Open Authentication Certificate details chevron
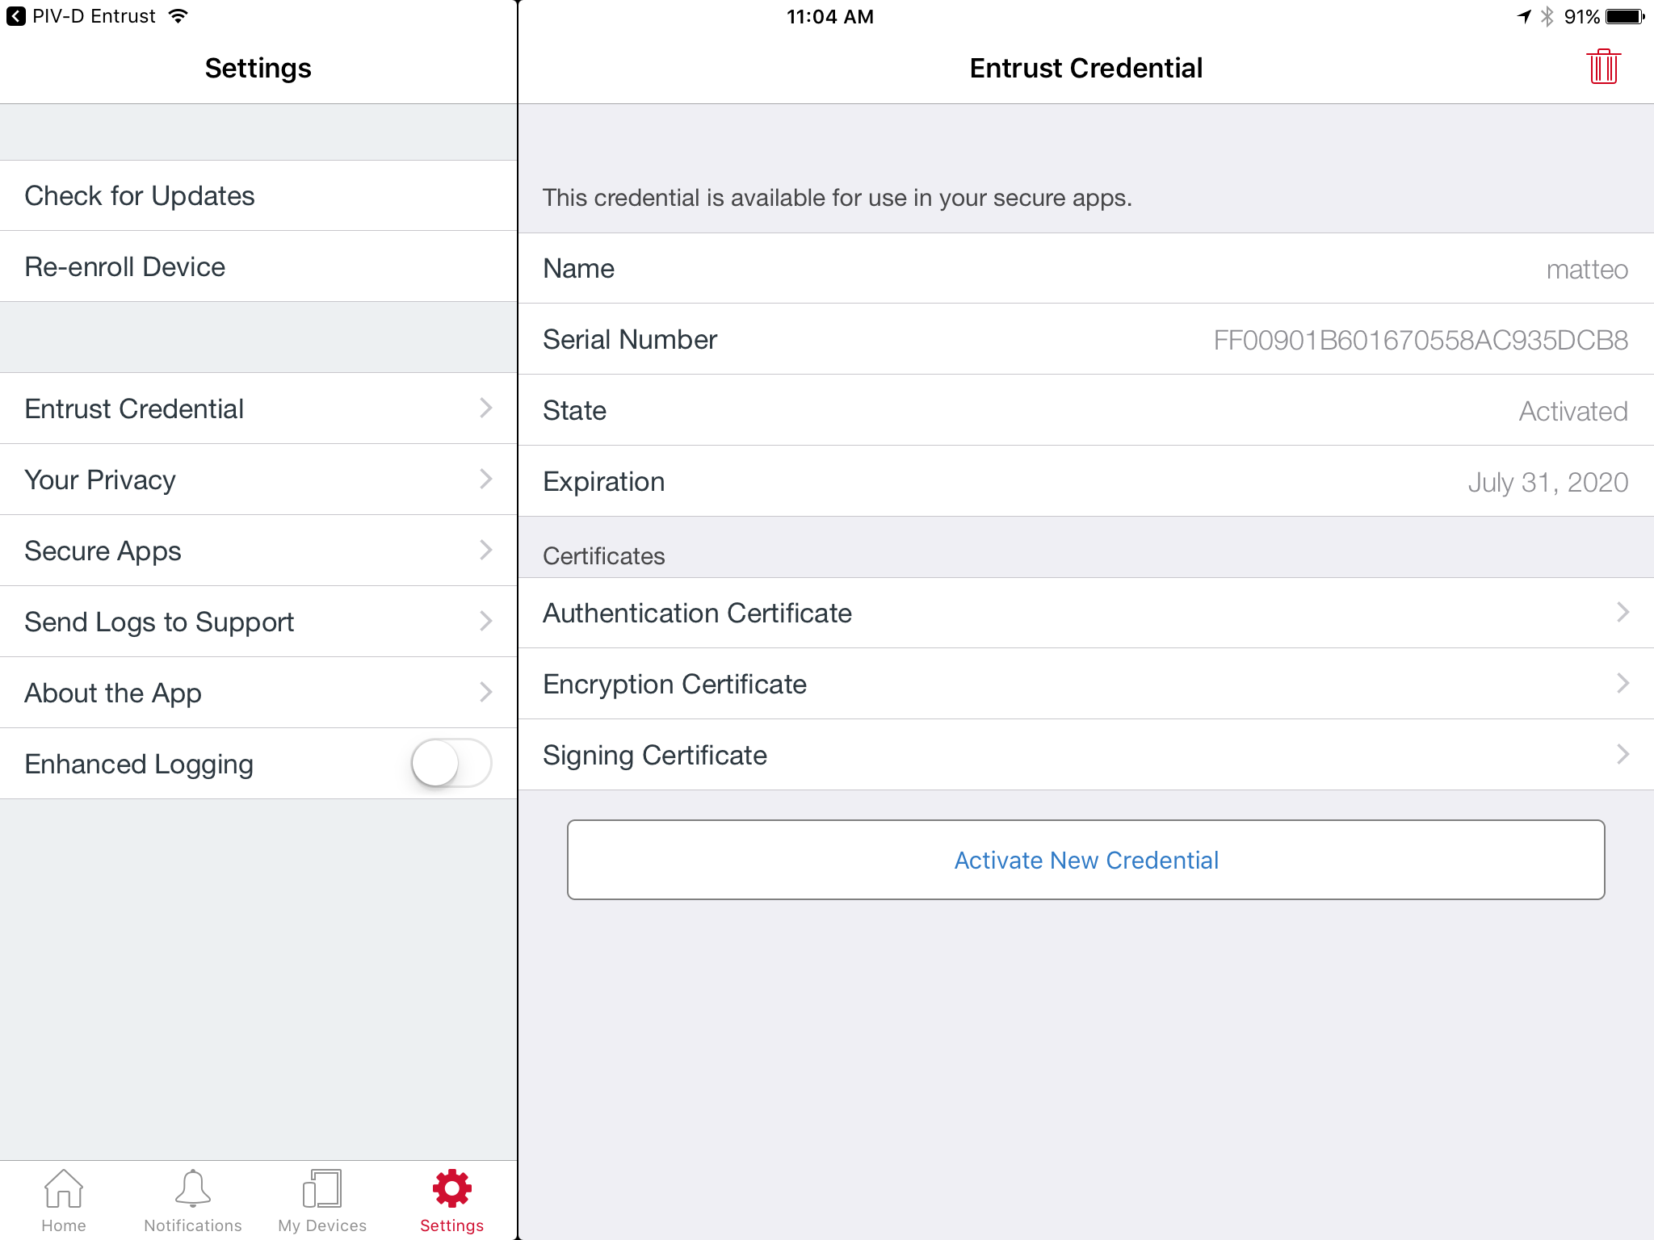The height and width of the screenshot is (1240, 1654). [x=1623, y=612]
